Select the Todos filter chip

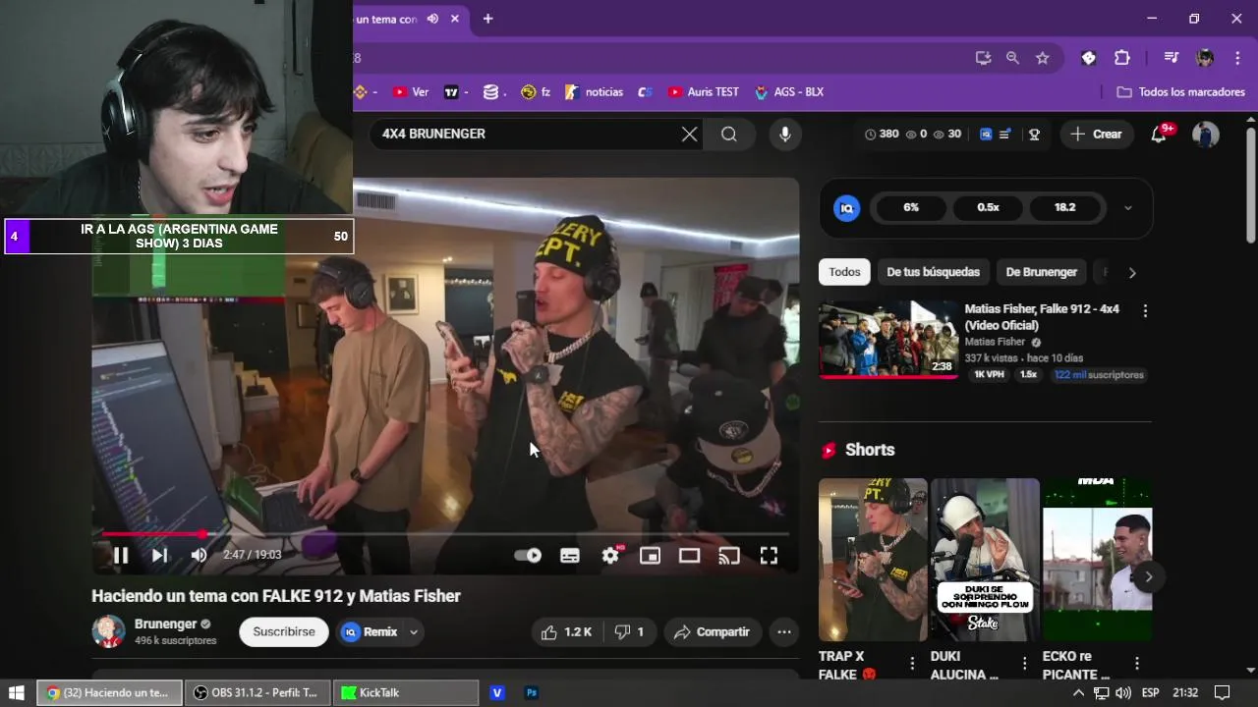click(844, 272)
